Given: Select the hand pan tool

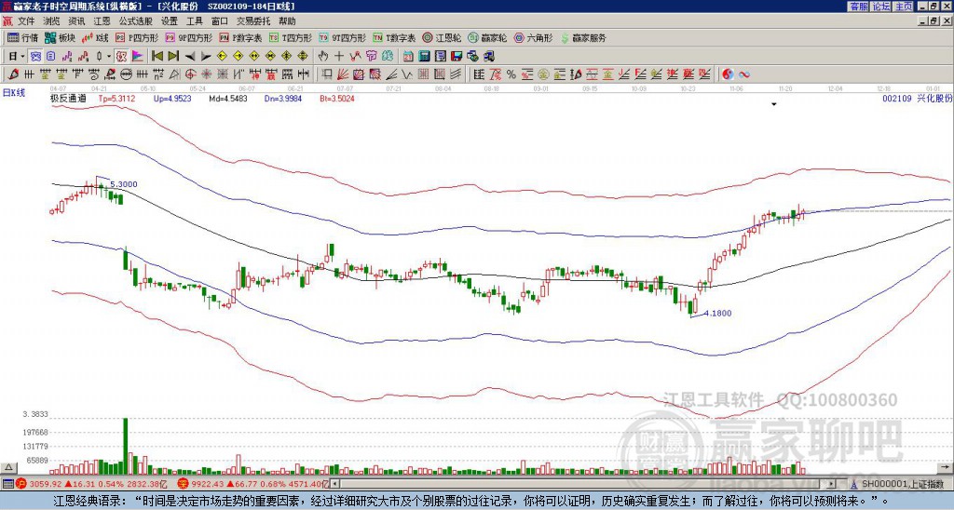Looking at the screenshot, I should pos(323,57).
